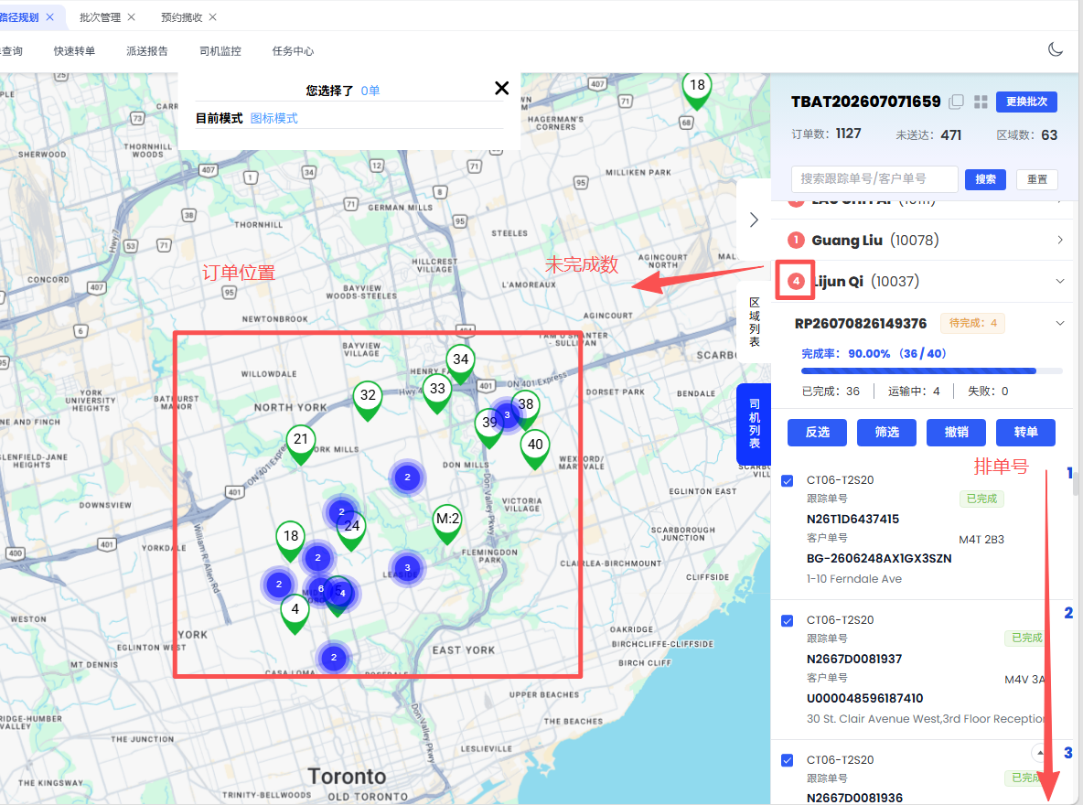Viewport: 1083px width, 805px height.
Task: Open cluster 3 near Leaside
Action: 408,568
